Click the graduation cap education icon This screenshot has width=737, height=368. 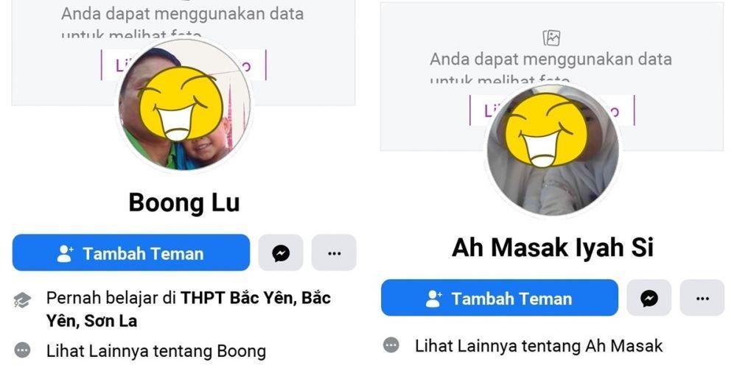coord(22,300)
